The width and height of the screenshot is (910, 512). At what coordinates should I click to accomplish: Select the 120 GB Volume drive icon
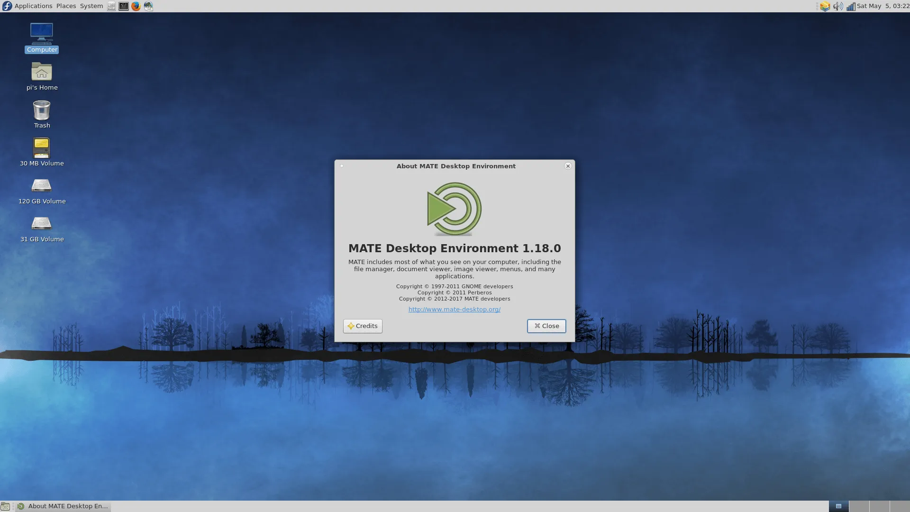coord(42,186)
